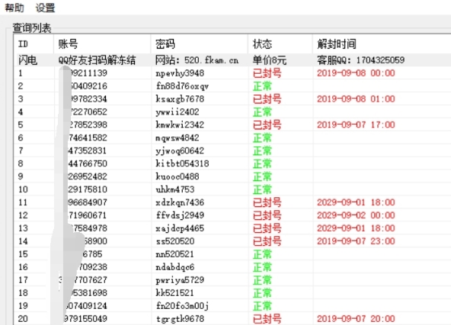This screenshot has width=451, height=325.
Task: Select password xdzkqn7436 in row 11
Action: click(180, 202)
